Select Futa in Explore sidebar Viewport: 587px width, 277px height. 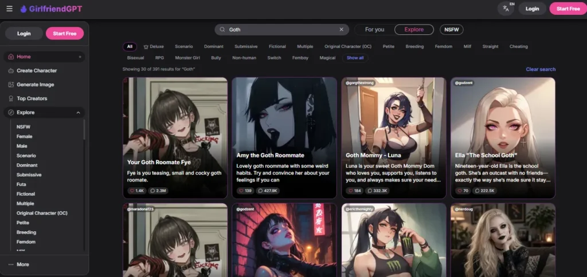[x=21, y=184]
